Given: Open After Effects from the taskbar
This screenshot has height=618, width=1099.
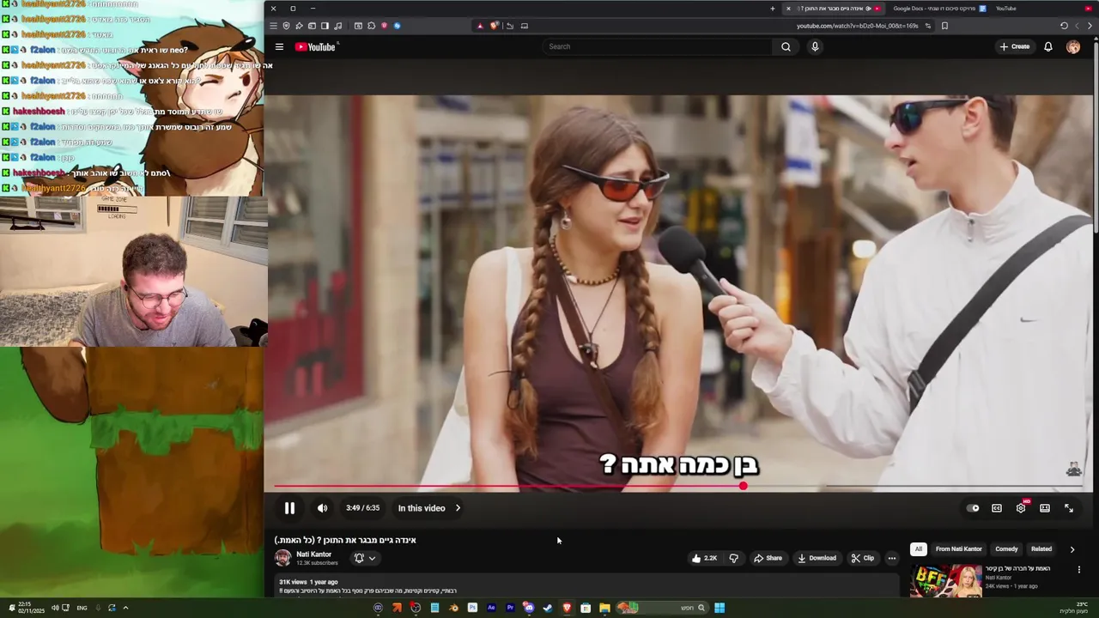Looking at the screenshot, I should point(491,608).
